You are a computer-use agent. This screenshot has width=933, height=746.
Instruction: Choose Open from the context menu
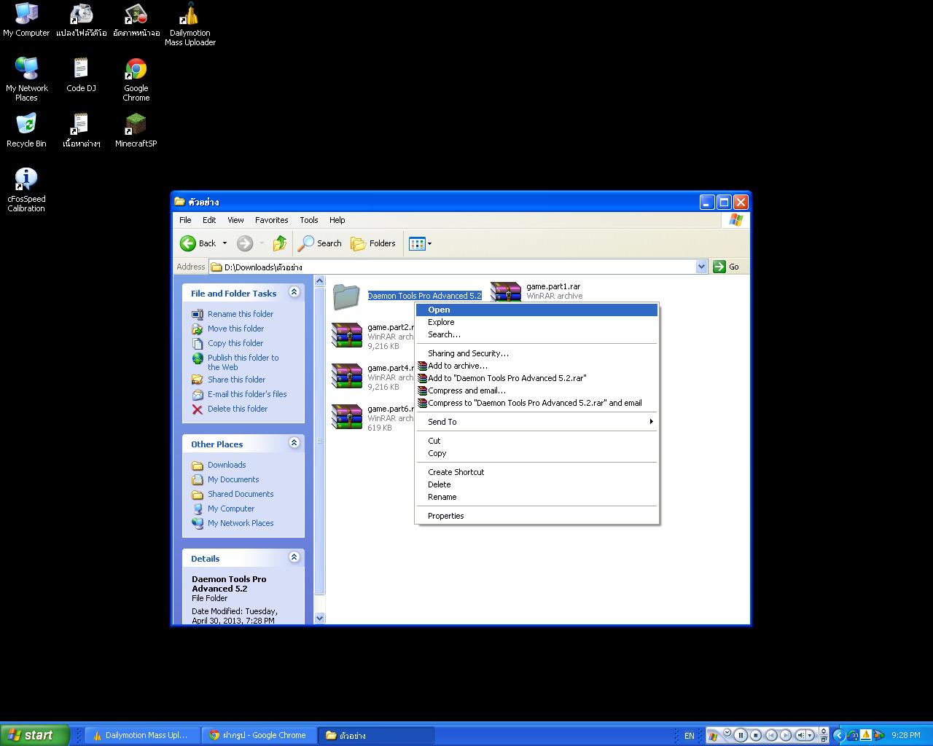tap(537, 310)
